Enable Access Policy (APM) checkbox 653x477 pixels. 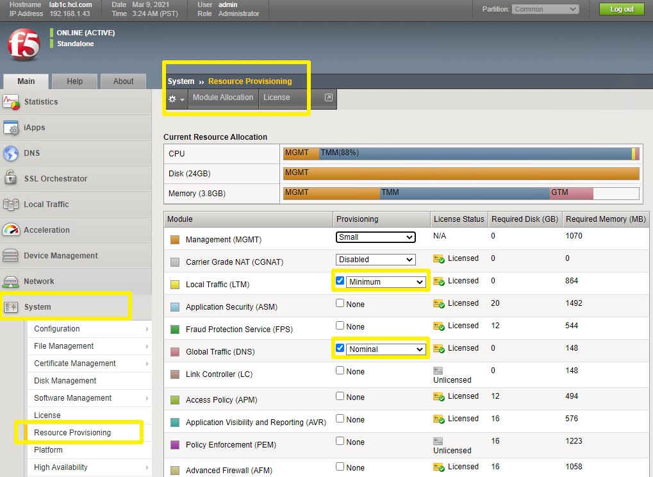(340, 396)
